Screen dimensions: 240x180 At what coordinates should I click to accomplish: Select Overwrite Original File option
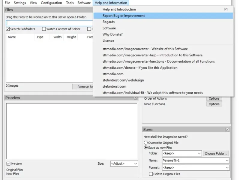tap(146, 143)
